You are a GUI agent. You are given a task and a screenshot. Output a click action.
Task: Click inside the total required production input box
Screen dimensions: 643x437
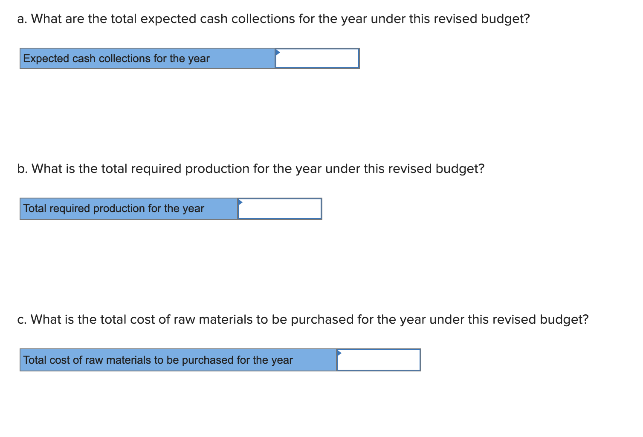[279, 210]
